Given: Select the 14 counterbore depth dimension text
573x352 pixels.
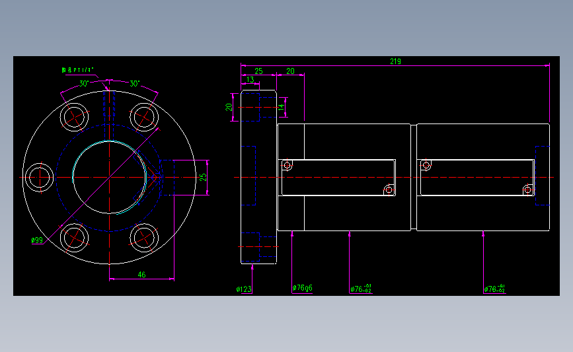Looking at the screenshot, I should 281,107.
